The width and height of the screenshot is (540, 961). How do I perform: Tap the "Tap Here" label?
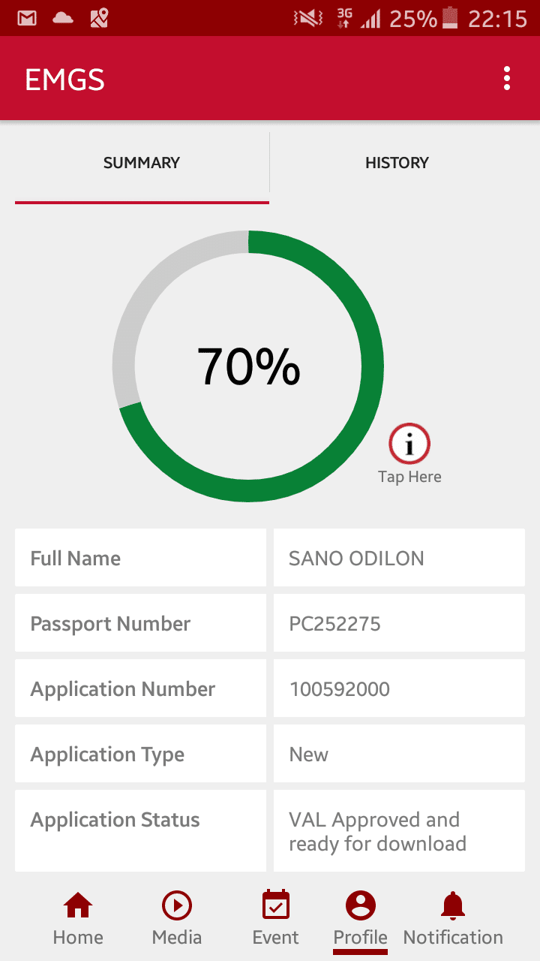409,477
